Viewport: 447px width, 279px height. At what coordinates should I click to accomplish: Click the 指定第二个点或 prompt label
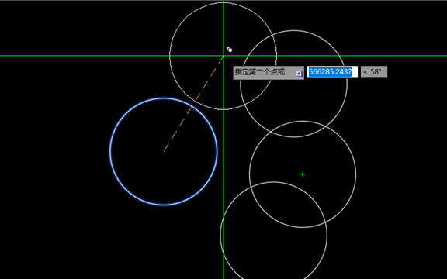(260, 72)
